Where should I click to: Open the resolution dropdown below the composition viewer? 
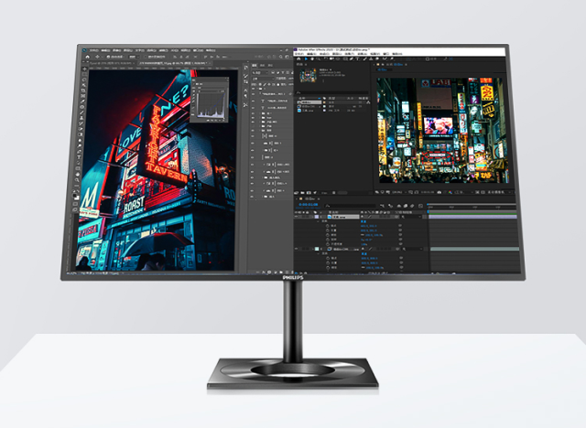pyautogui.click(x=463, y=193)
